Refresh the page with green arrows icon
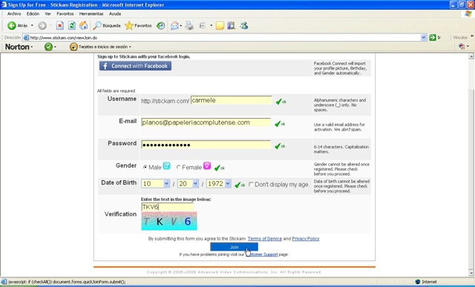 (71, 26)
